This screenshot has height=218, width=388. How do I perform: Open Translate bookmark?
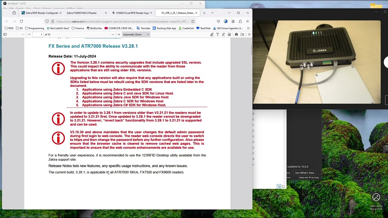tap(143, 28)
